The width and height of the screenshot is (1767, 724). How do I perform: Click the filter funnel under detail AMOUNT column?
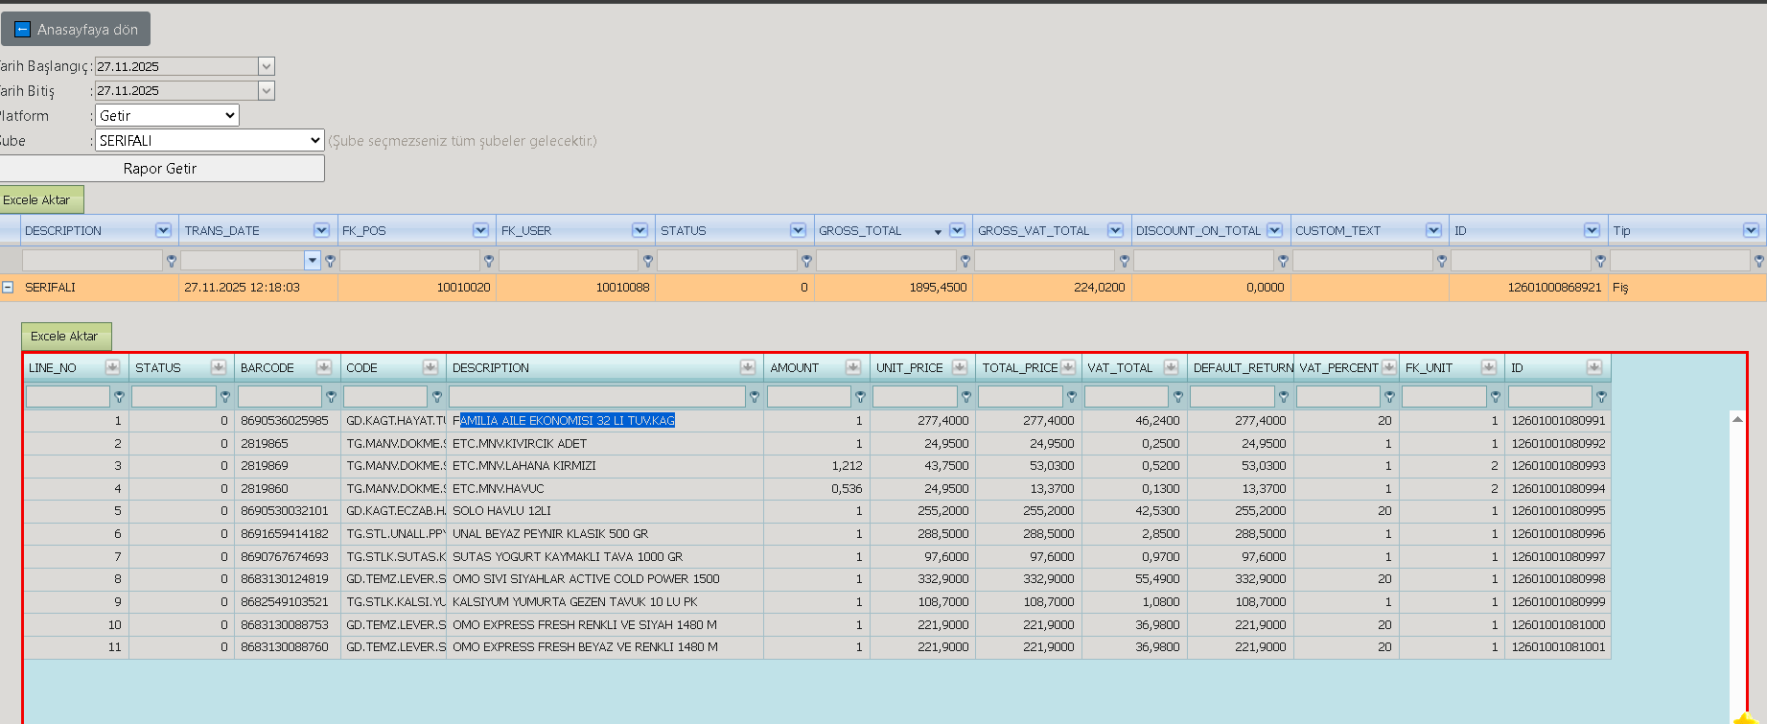[x=860, y=397]
